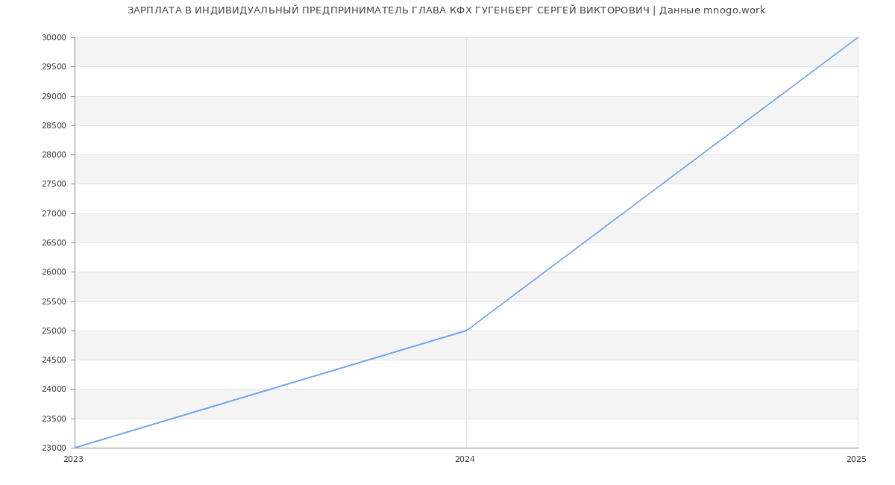Click the 23000 y-axis label

click(54, 448)
